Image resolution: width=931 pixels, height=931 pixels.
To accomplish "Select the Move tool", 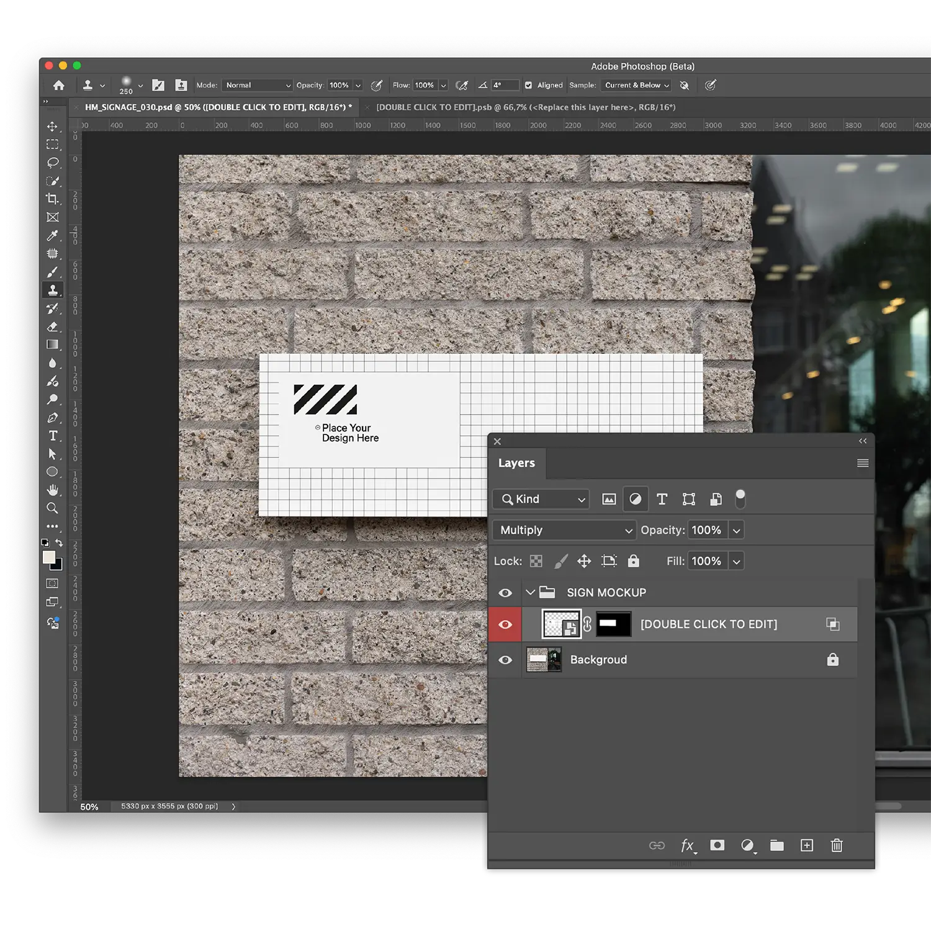I will pos(53,127).
